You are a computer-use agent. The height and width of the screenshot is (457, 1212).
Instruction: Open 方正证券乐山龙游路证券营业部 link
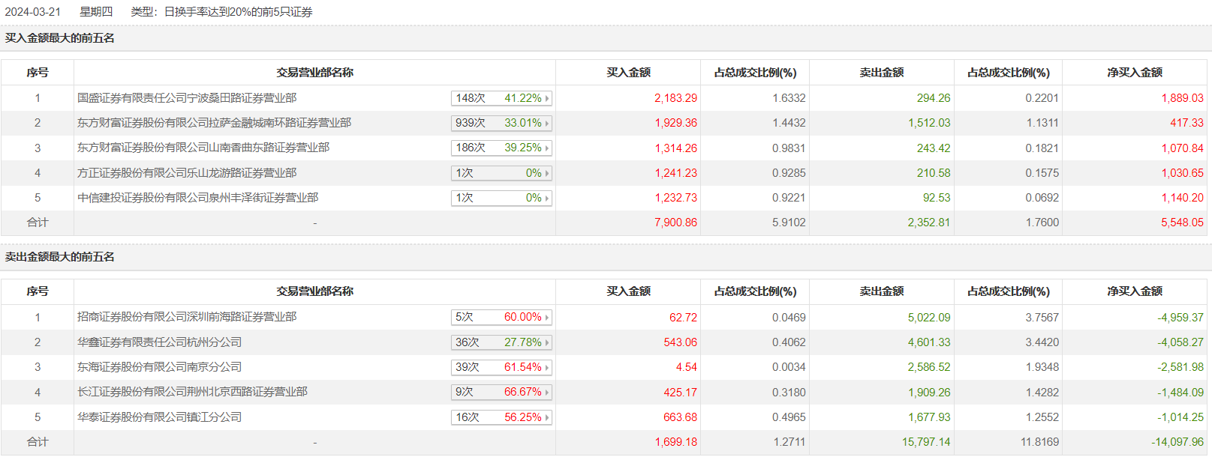point(187,173)
